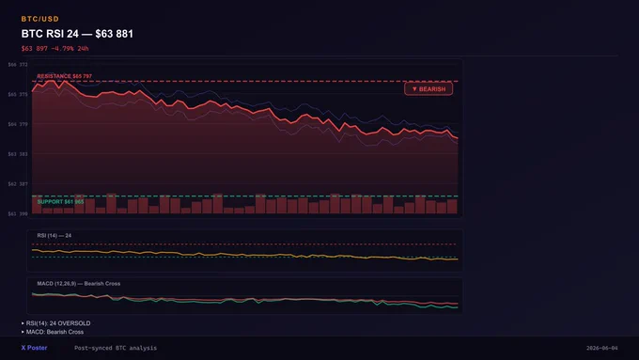
Task: Click the MACD lines in the MACD panel
Action: [x=245, y=301]
